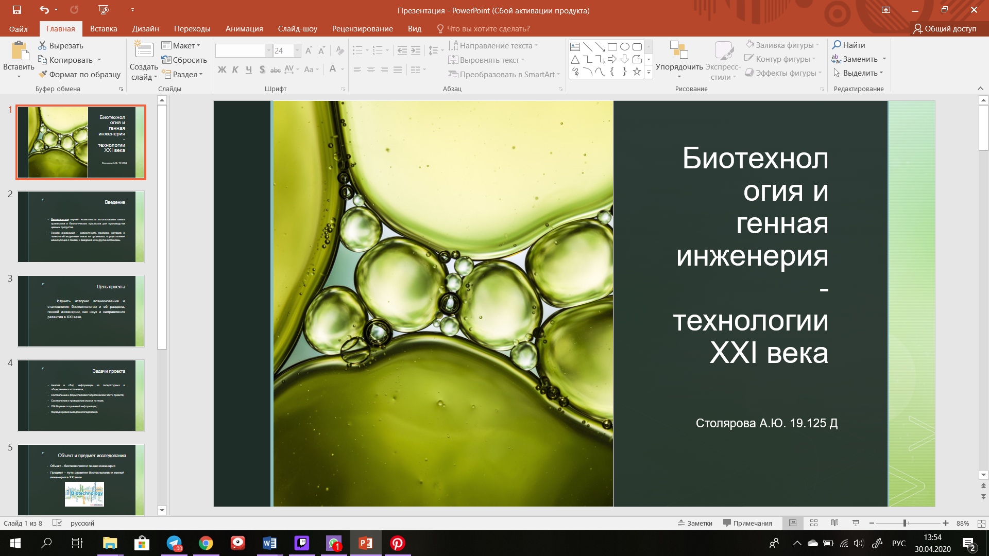The height and width of the screenshot is (556, 989).
Task: Switch to the Анимация tab
Action: point(244,29)
